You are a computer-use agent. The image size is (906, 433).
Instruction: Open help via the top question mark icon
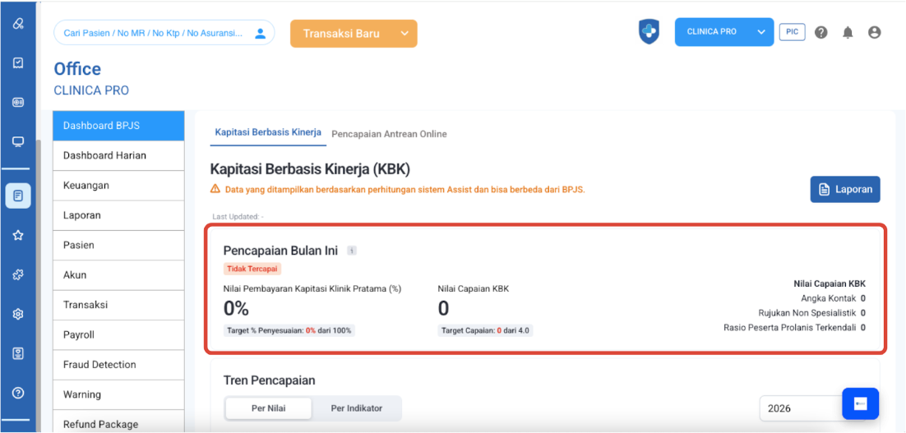point(820,33)
